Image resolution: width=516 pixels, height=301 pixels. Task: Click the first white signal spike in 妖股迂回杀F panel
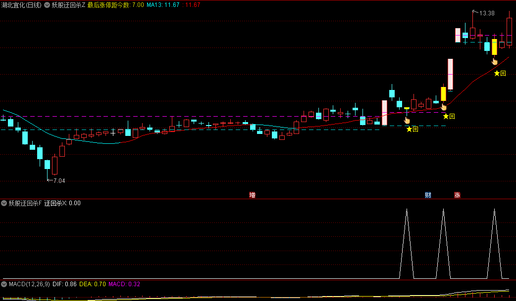[x=407, y=244]
